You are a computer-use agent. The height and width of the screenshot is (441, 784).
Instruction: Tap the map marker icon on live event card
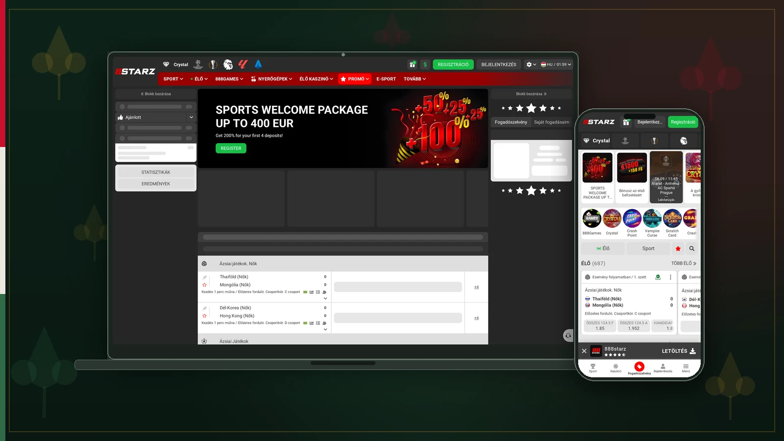point(658,277)
